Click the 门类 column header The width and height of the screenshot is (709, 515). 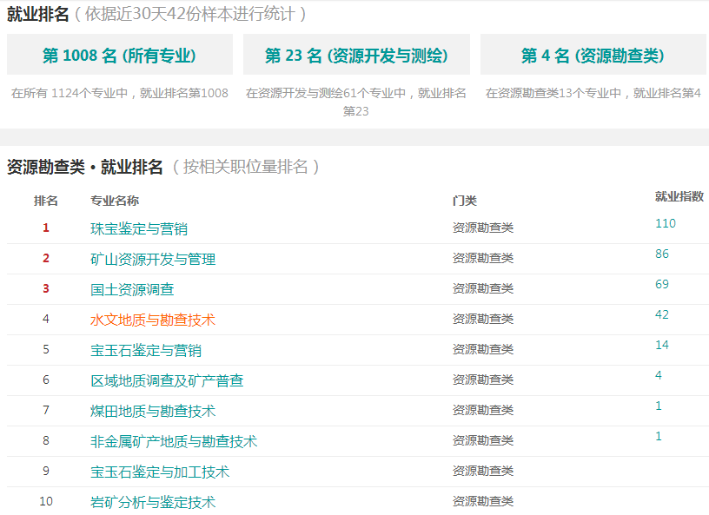pos(464,201)
